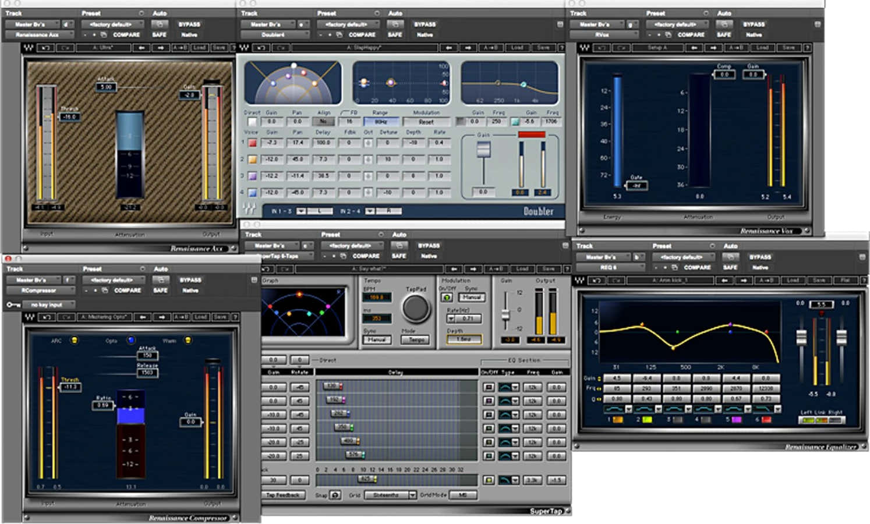
Task: Open the Doubler IN 1-3 output dropdown
Action: pos(316,211)
